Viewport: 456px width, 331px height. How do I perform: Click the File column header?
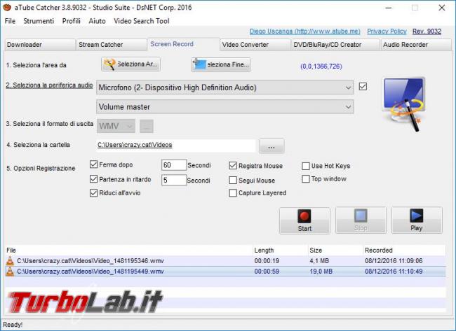point(129,250)
